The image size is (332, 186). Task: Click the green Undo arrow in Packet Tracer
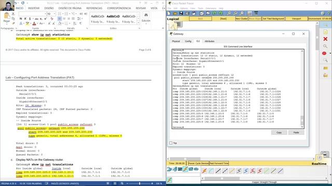214,13
